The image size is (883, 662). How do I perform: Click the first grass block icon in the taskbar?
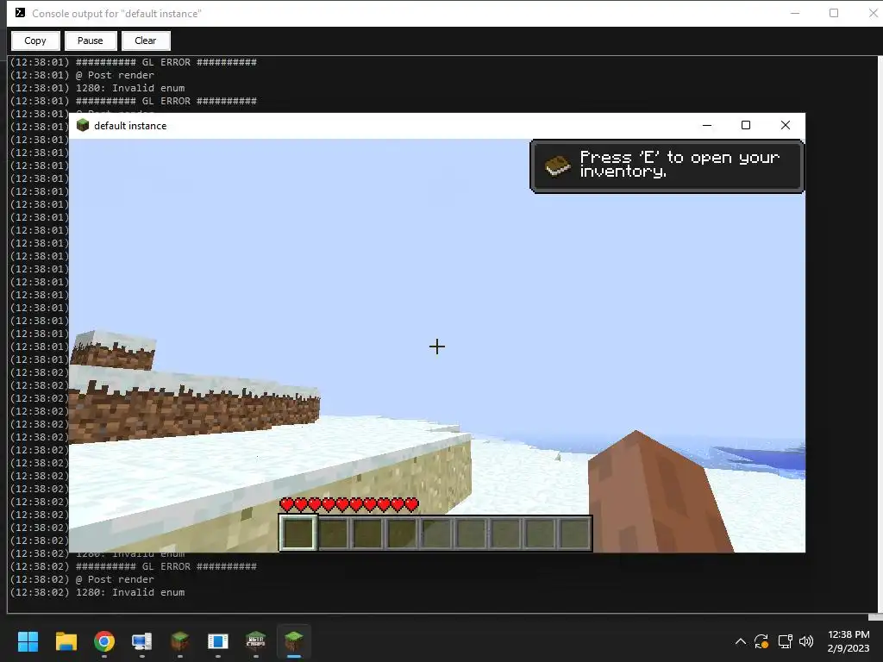[179, 641]
